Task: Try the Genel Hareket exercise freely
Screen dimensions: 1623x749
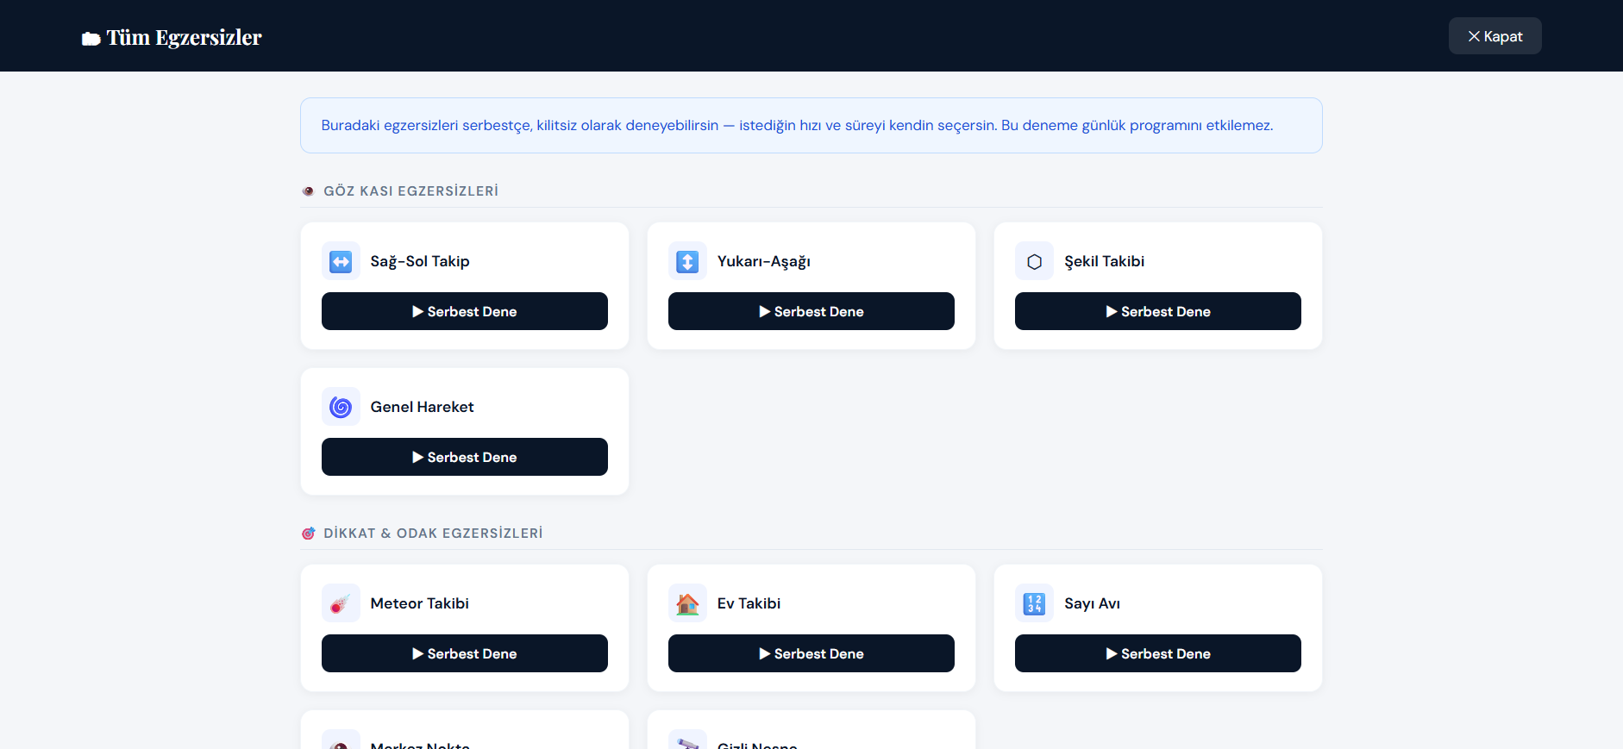Action: click(465, 457)
